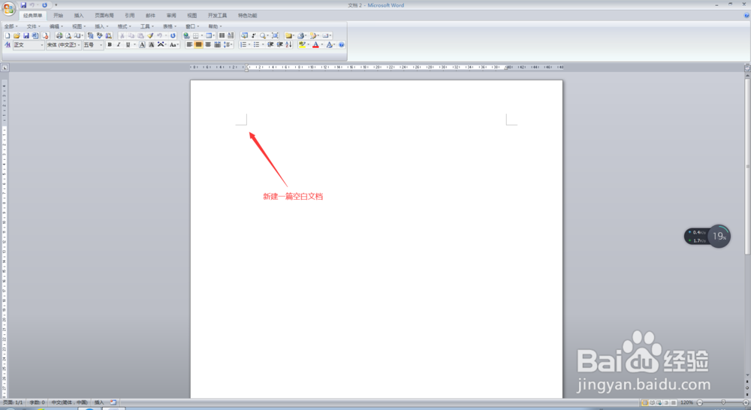Image resolution: width=751 pixels, height=410 pixels.
Task: Click the vertical scrollbar on the right
Action: tap(747, 165)
